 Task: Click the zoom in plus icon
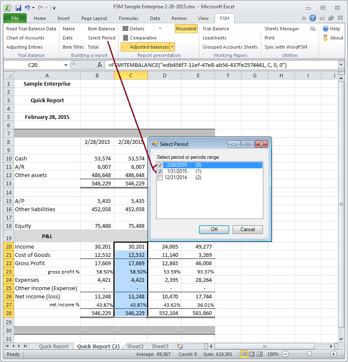click(333, 354)
